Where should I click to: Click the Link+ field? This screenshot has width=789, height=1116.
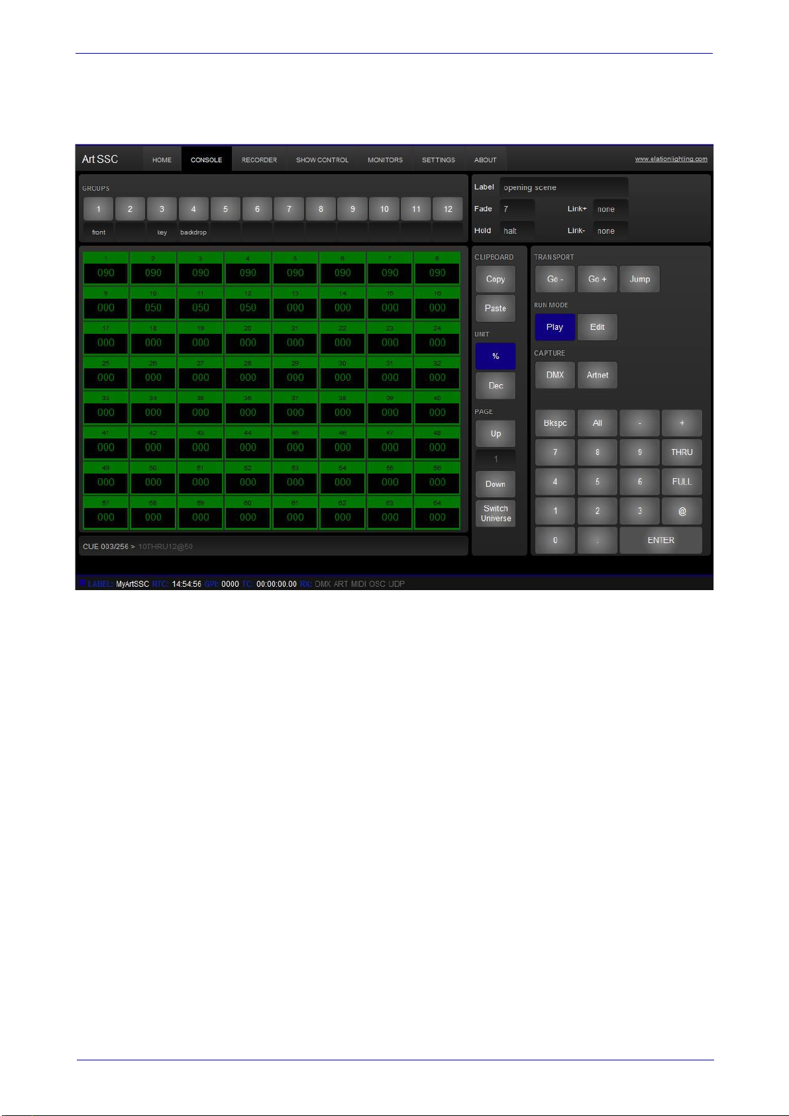tap(610, 209)
